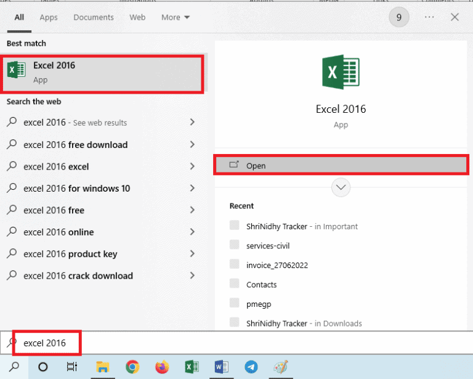
Task: Expand arrow for 'excel 2016 online'
Action: click(192, 232)
